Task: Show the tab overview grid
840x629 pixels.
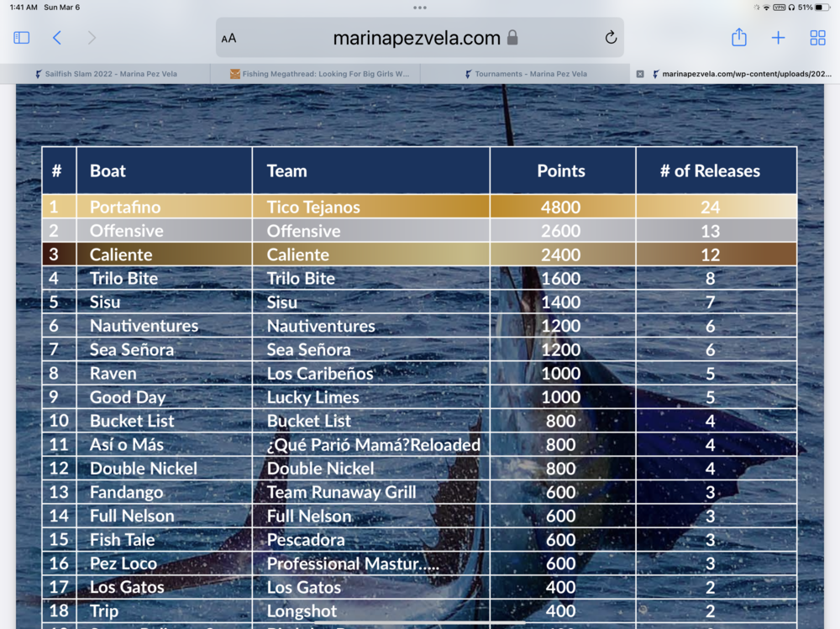Action: coord(817,38)
